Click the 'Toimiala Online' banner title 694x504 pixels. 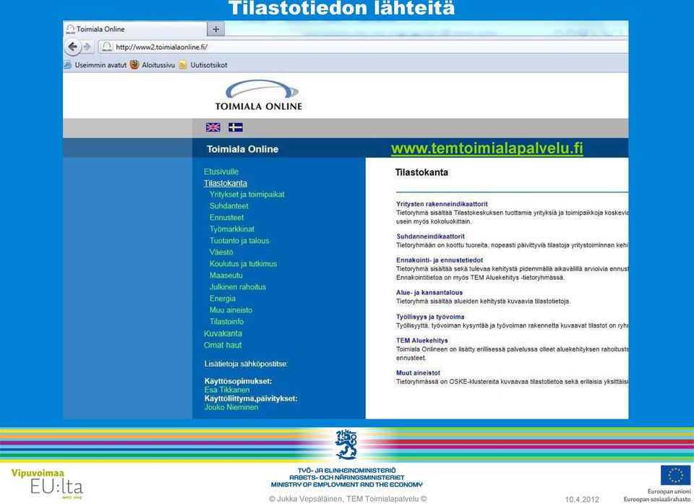pos(243,149)
